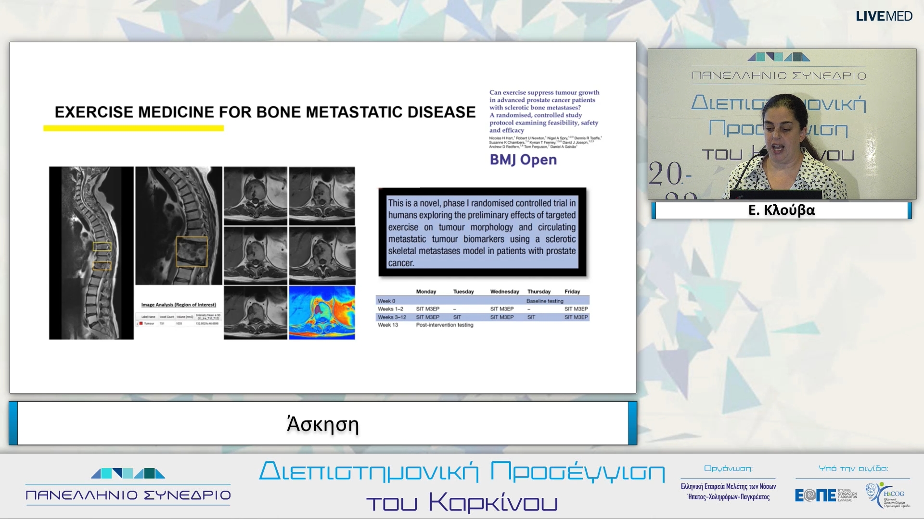The height and width of the screenshot is (519, 924).
Task: Click the colored heatmap MRI image
Action: (322, 313)
